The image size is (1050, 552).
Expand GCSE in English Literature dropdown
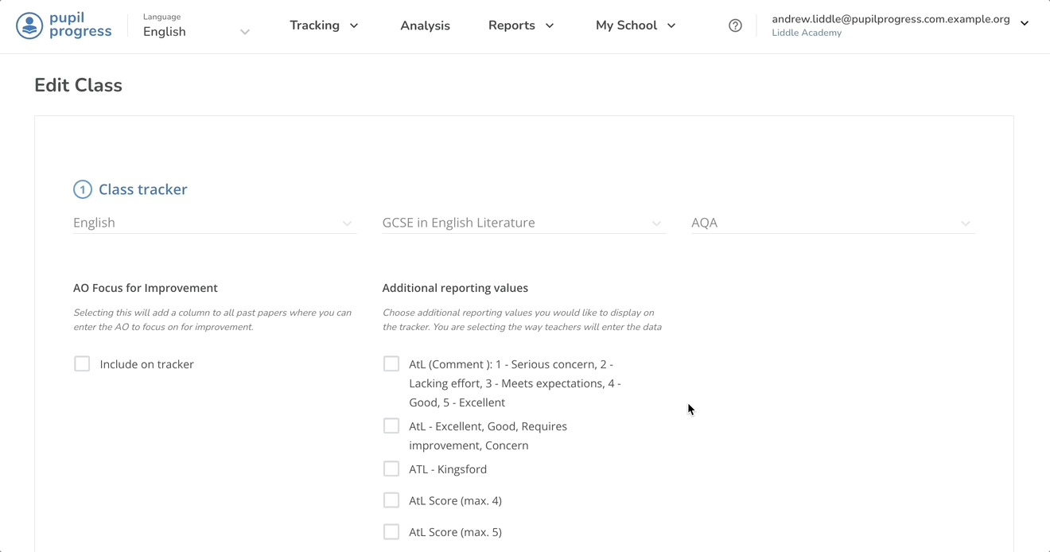[x=522, y=223]
